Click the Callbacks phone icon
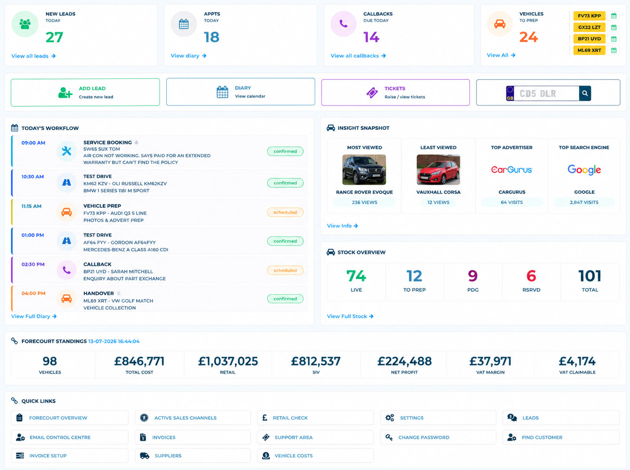 pos(343,24)
